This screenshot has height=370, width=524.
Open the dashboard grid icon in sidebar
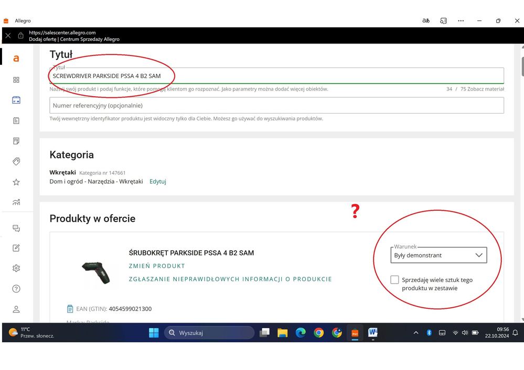16,80
